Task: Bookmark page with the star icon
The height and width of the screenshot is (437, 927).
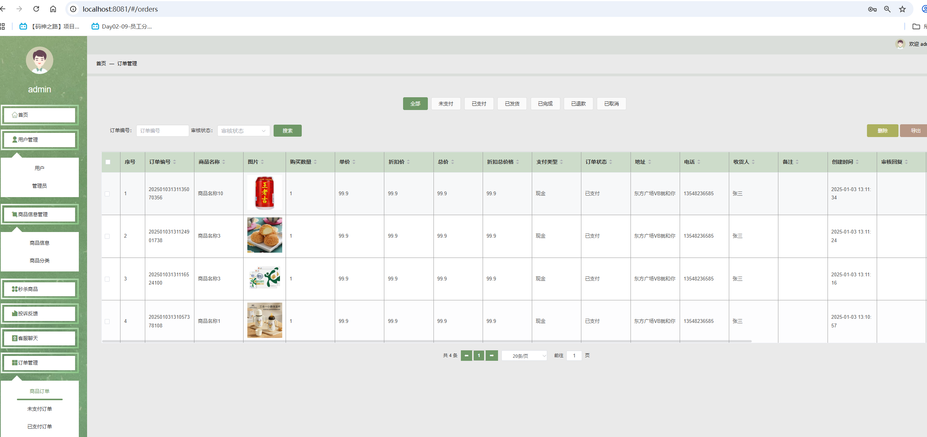Action: pos(902,9)
